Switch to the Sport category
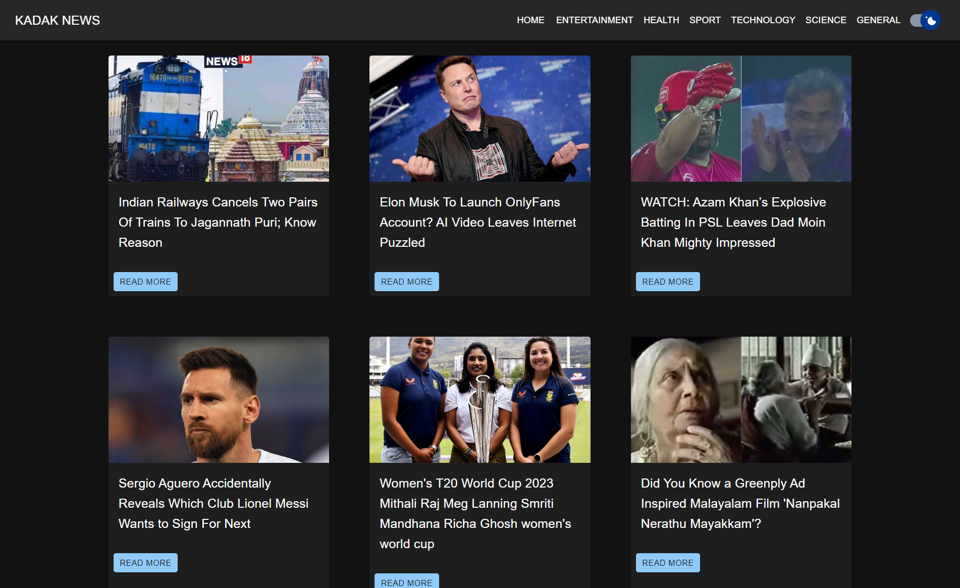 click(x=705, y=20)
